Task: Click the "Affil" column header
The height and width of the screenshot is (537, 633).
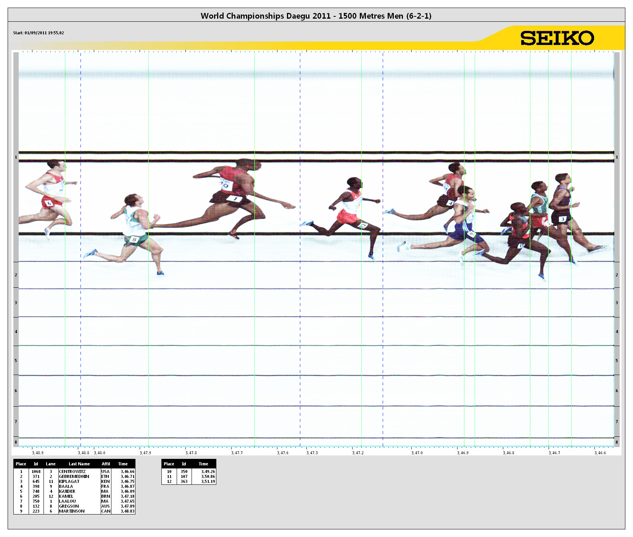Action: point(106,464)
